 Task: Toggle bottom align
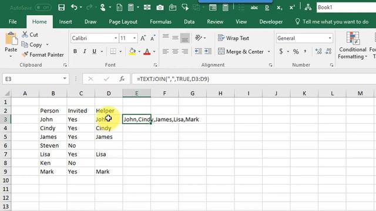185,38
